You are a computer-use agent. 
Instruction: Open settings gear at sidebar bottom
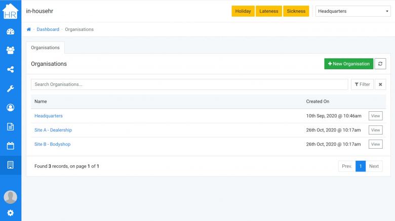click(x=10, y=213)
